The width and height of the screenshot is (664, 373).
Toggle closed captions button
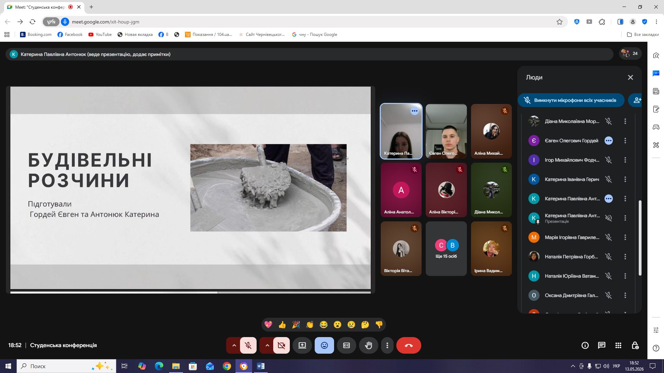coord(347,345)
